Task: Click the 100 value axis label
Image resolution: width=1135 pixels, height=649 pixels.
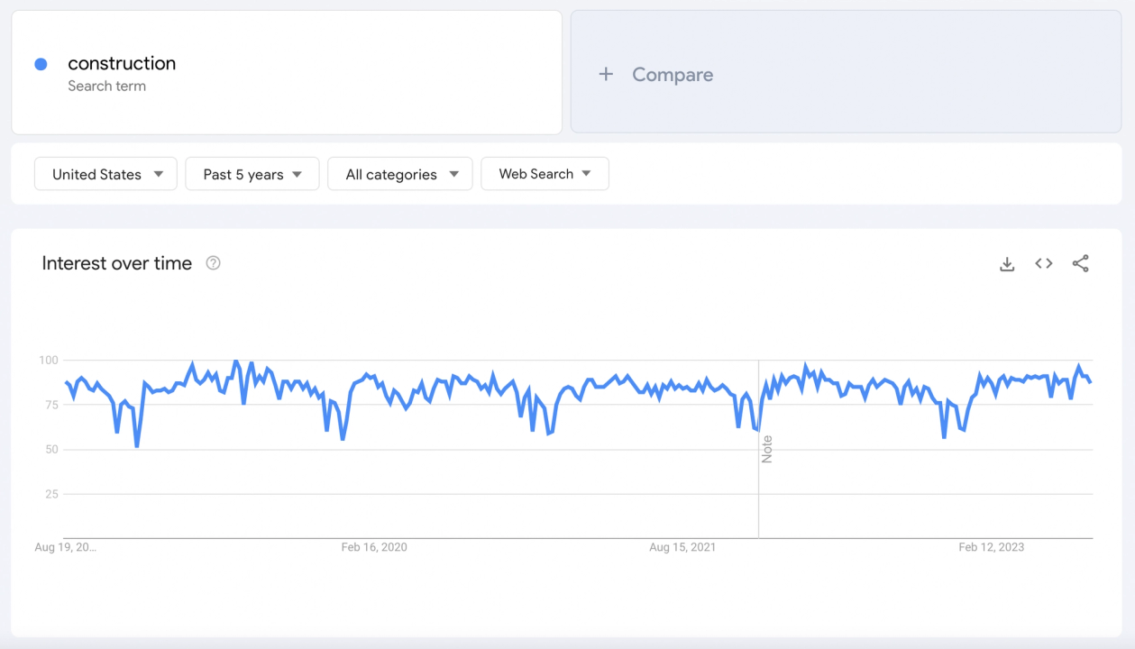Action: point(48,361)
